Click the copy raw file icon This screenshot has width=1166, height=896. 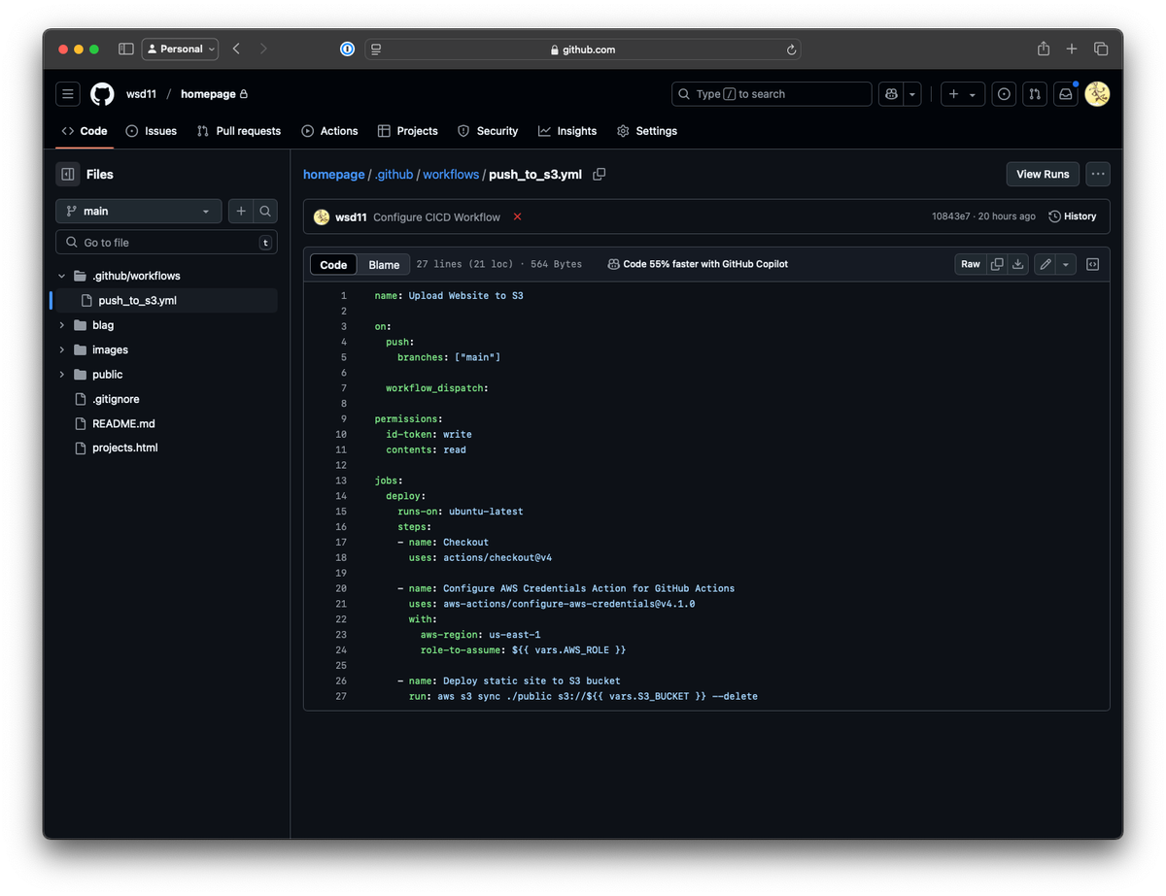click(997, 264)
